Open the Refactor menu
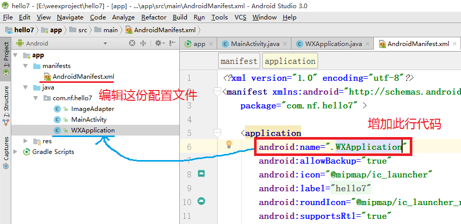Screen dimensions: 461x224 pos(154,17)
